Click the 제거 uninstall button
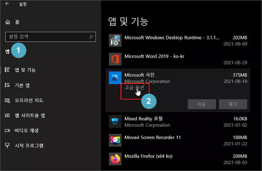Viewport: 262px width, 171px height. pos(233,104)
